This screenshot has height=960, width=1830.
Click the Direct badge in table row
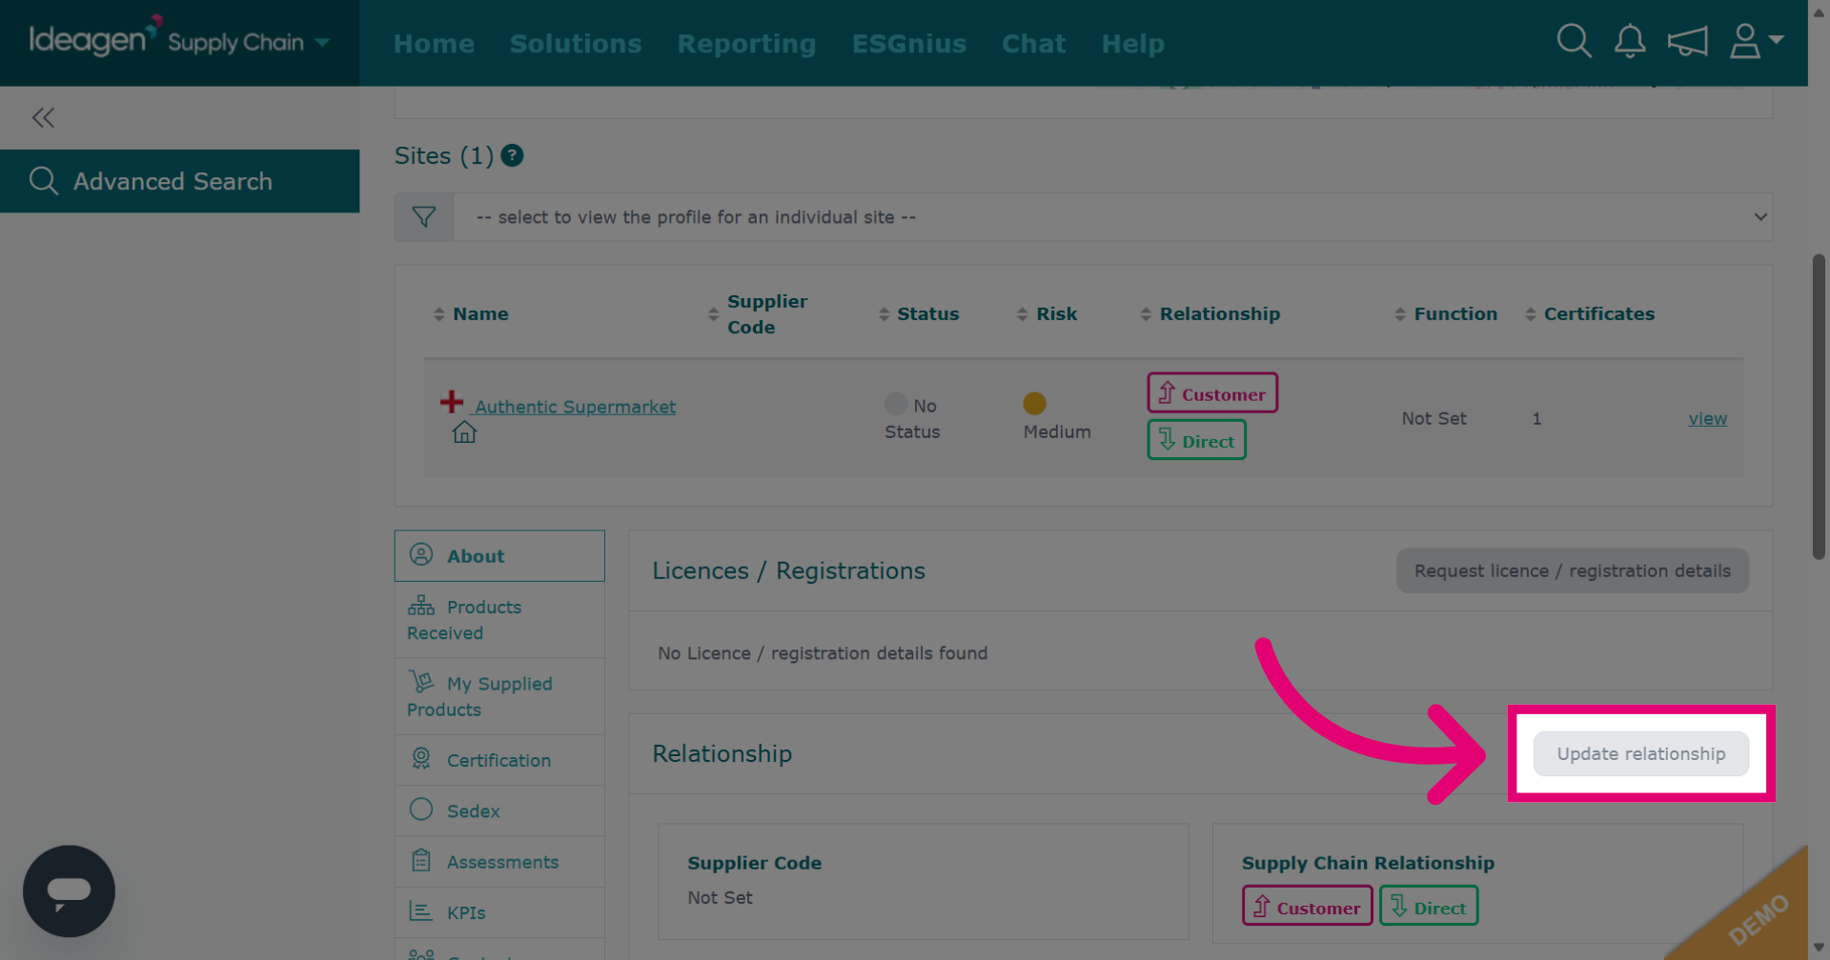click(x=1196, y=440)
